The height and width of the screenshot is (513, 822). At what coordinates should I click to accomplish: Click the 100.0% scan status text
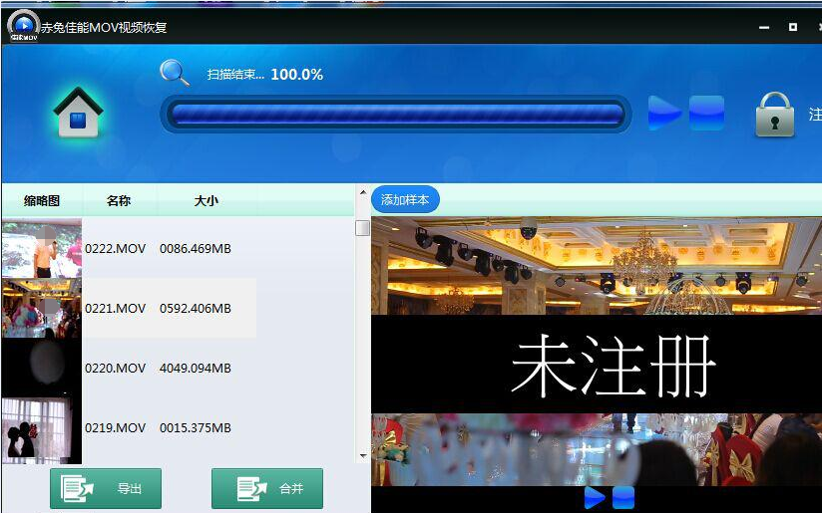296,75
